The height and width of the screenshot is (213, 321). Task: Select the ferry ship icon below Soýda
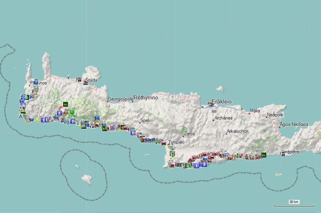pos(86,83)
